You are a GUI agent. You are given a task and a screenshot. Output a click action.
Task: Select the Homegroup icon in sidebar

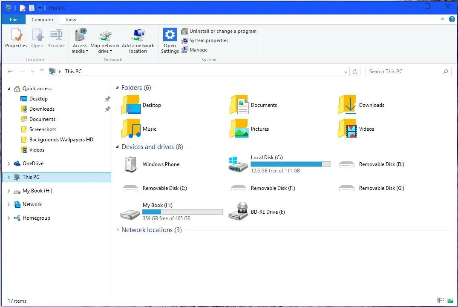[17, 218]
